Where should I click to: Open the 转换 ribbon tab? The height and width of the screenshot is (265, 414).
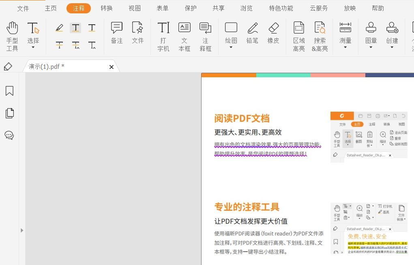(x=106, y=8)
